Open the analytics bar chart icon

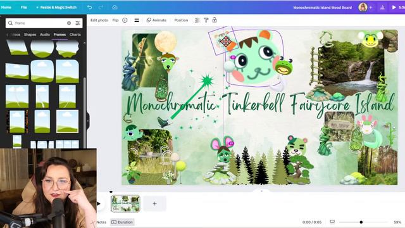point(382,7)
